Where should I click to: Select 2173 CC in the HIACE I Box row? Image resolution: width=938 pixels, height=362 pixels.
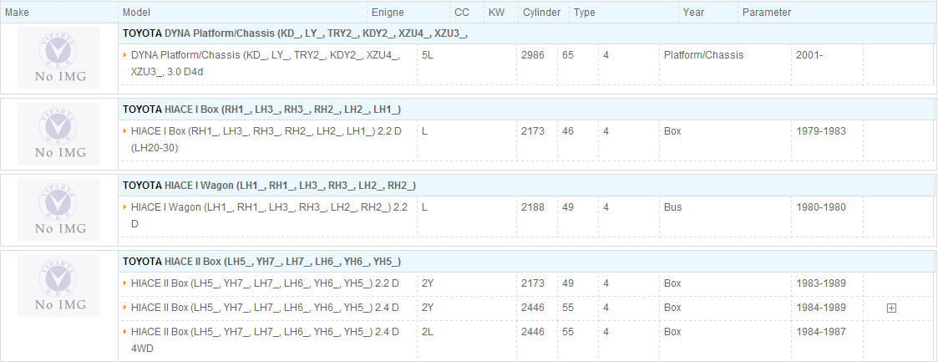[533, 131]
